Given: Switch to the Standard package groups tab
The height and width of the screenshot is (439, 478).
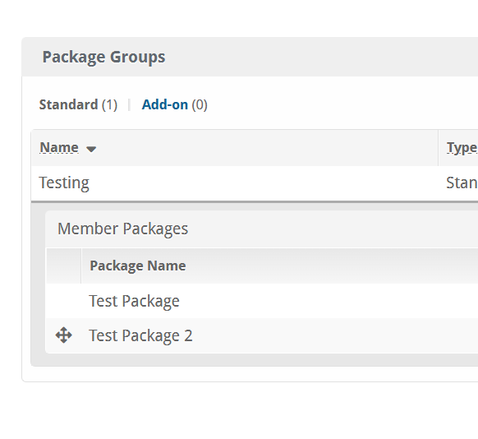Looking at the screenshot, I should [69, 104].
